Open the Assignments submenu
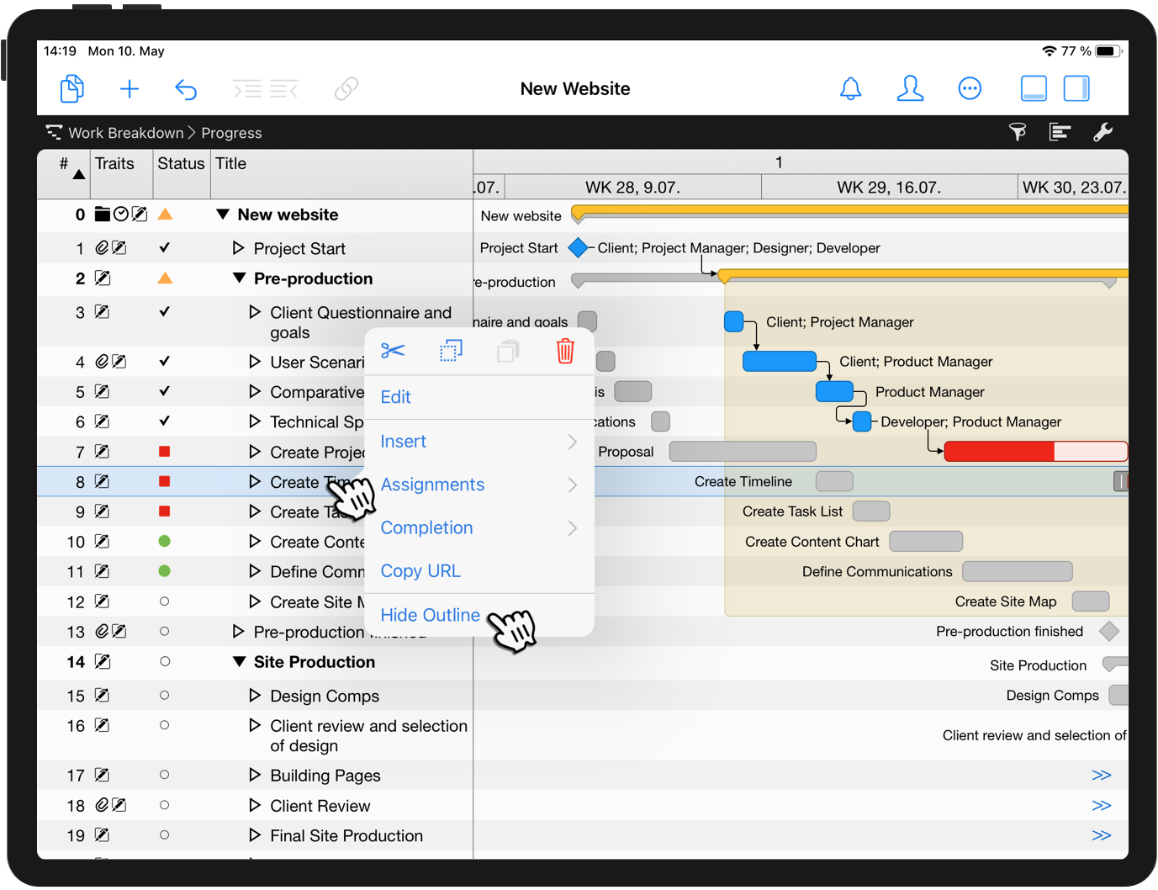Screen dimensions: 1158x890 432,485
